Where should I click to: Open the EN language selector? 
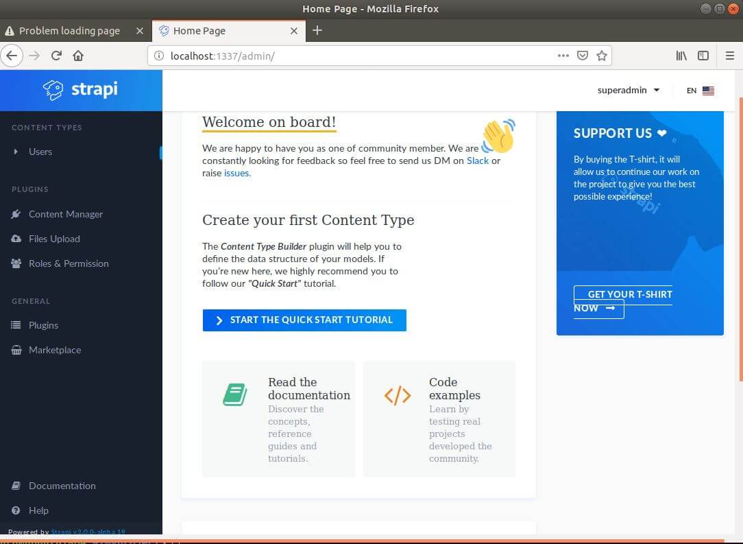pos(700,91)
